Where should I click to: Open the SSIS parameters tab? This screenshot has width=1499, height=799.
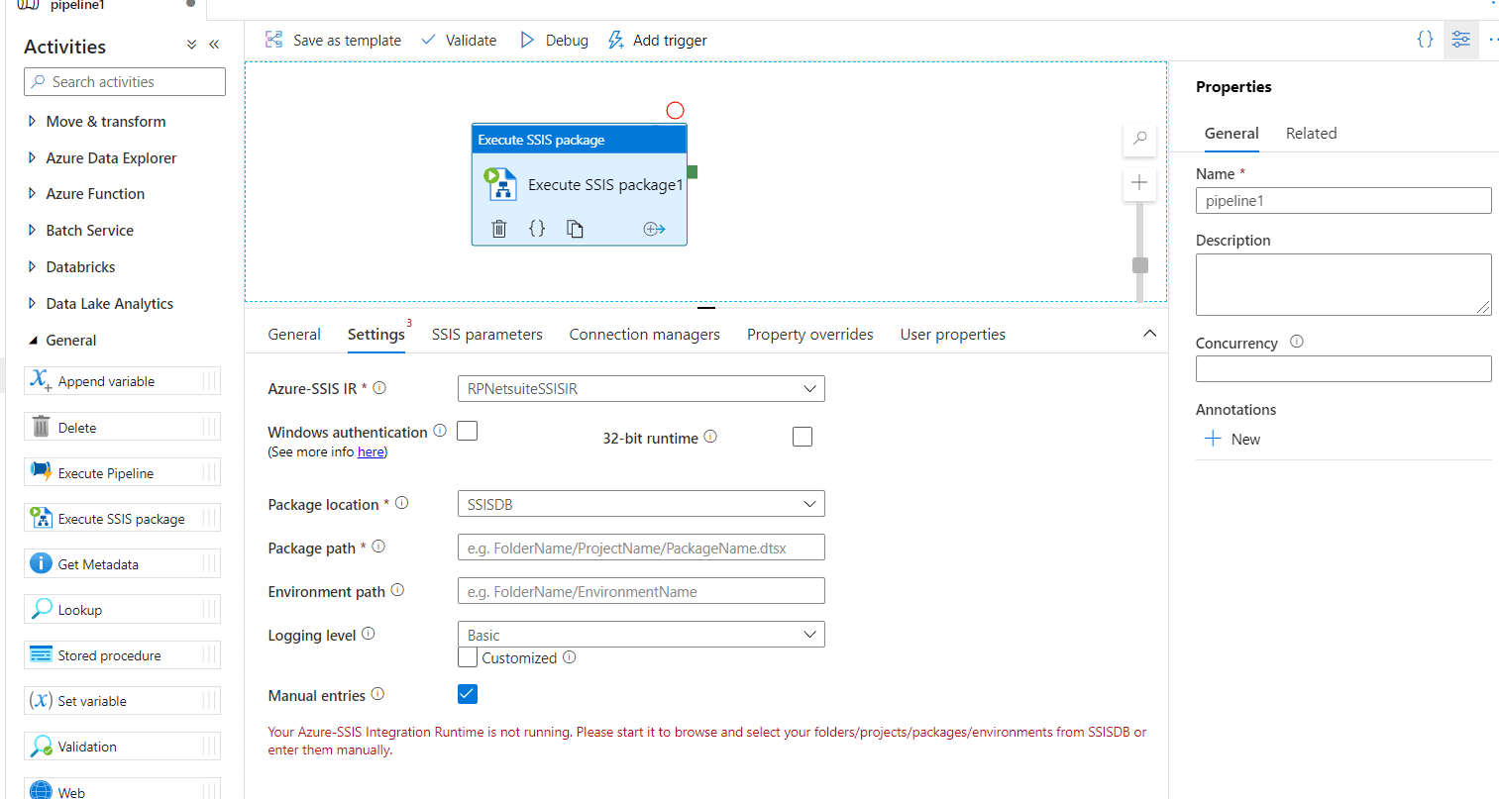pyautogui.click(x=487, y=335)
